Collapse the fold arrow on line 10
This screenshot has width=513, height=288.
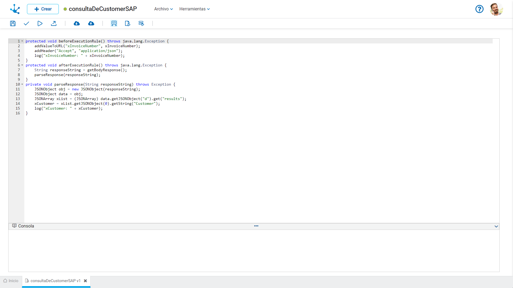point(22,84)
